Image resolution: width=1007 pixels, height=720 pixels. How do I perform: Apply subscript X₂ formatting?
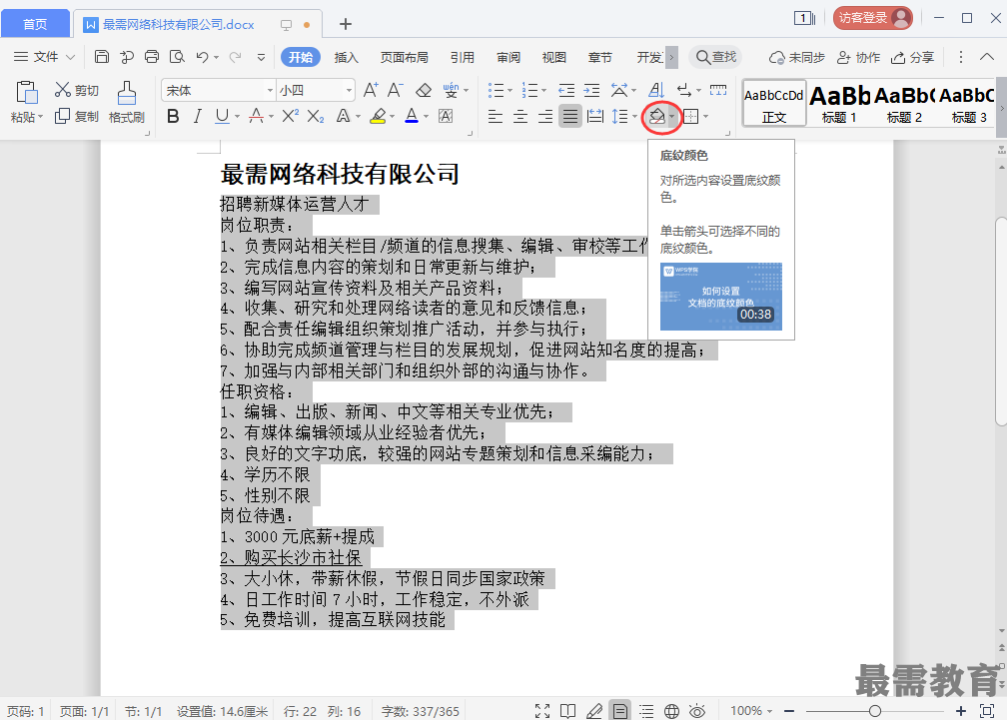(316, 116)
